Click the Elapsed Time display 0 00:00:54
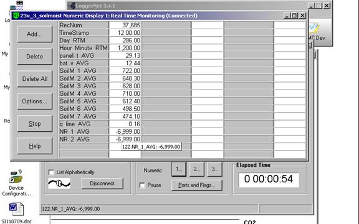Viewport: 359px width, 224px height. (269, 179)
